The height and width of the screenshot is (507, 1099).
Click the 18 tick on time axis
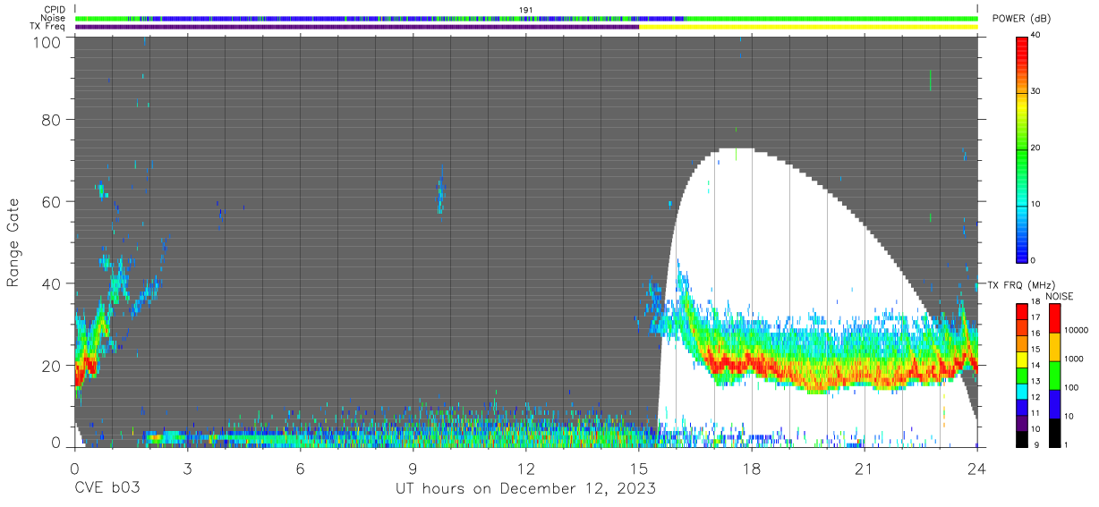click(x=752, y=469)
